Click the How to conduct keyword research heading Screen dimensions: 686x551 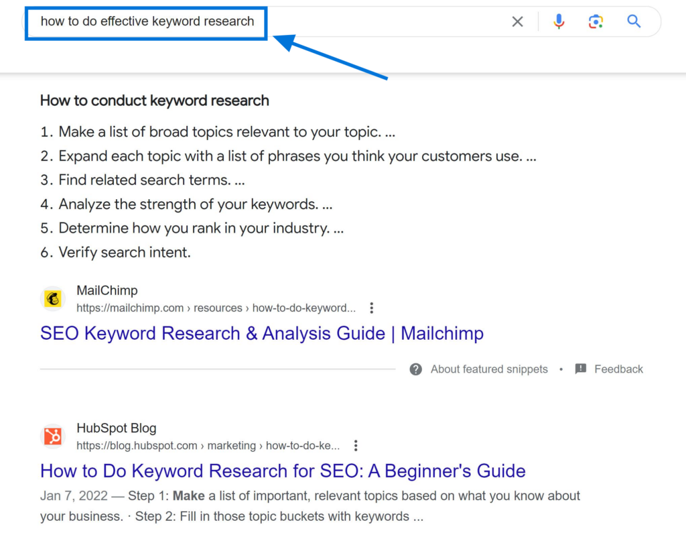coord(154,101)
